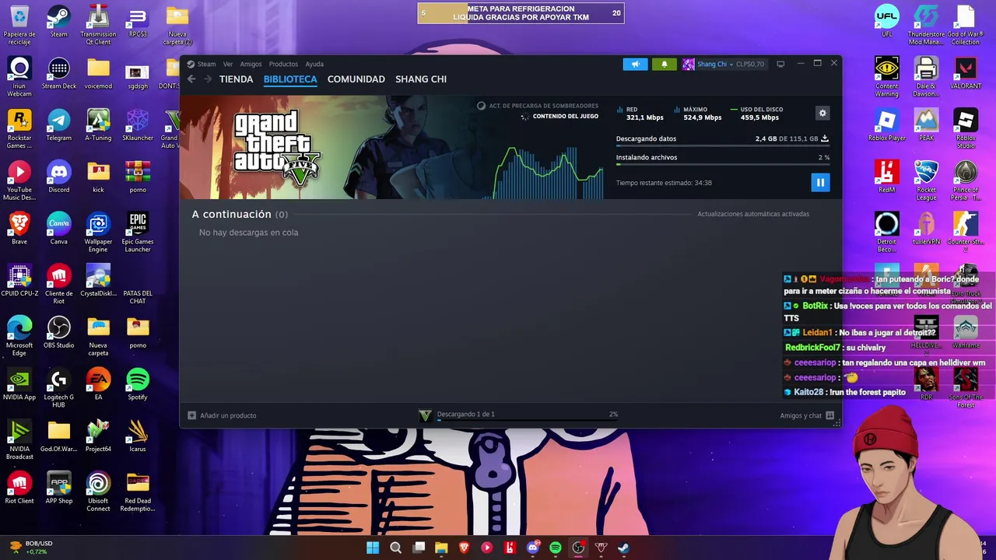Open Spotify desktop icon
This screenshot has height=560, width=996.
click(138, 384)
